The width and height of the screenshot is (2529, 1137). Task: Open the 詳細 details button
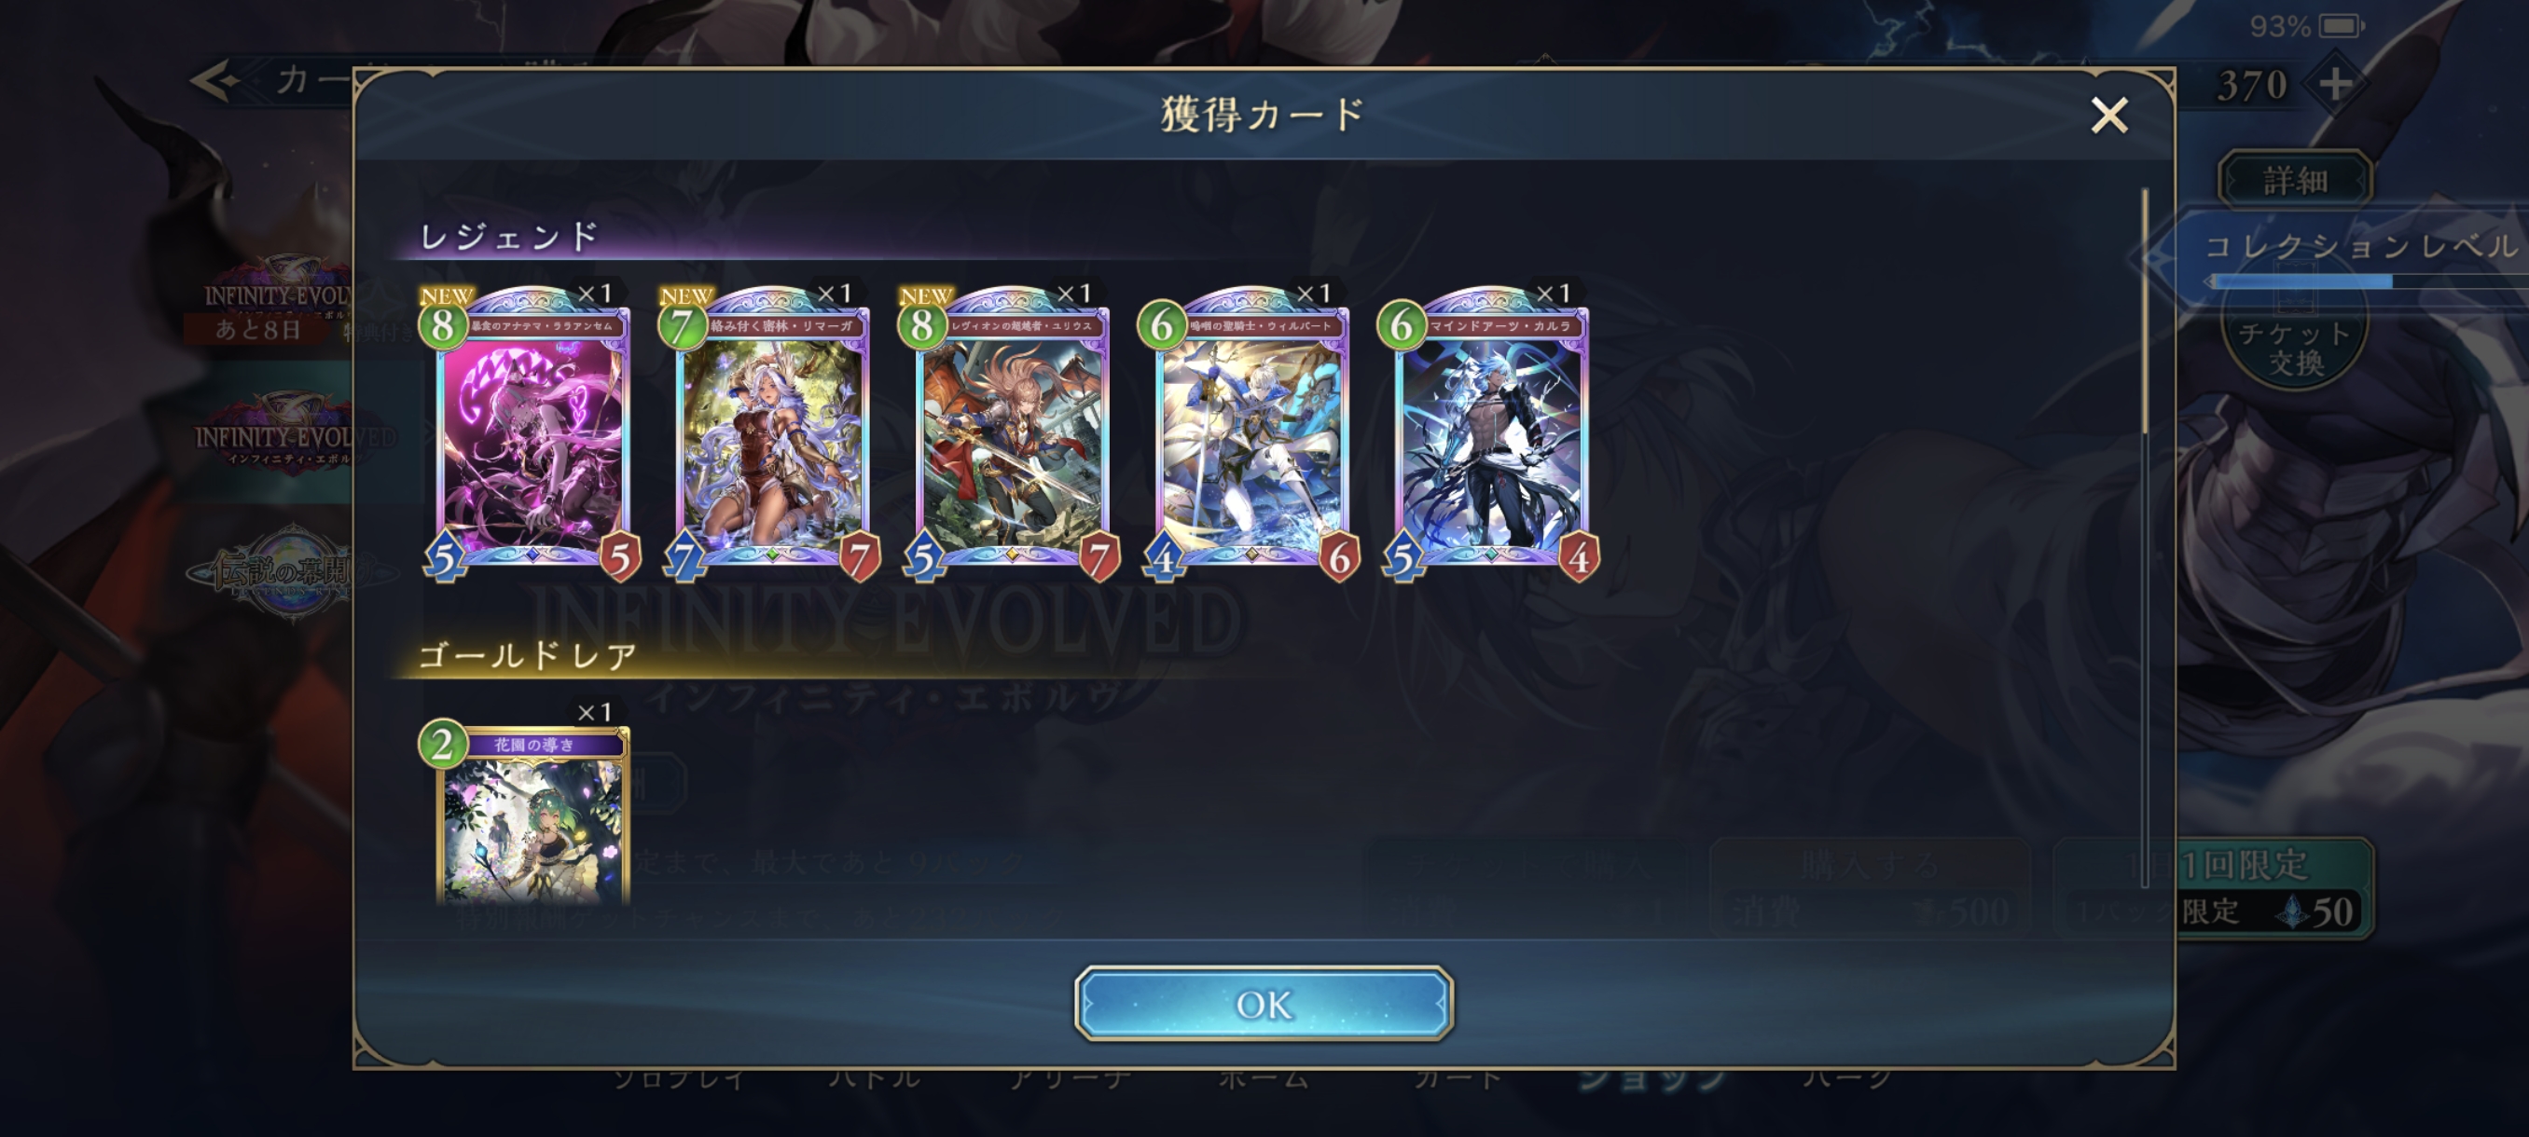pyautogui.click(x=2294, y=180)
